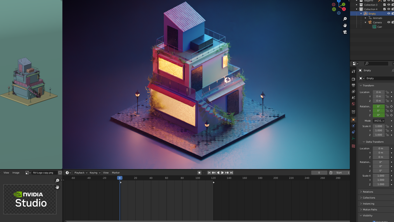Open the Render properties tab icon
The height and width of the screenshot is (222, 394).
(354, 79)
